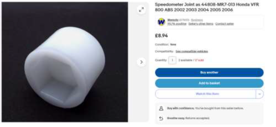View the 17 sold purchase history link
Viewport: 276px width, 127px height.
[199, 60]
